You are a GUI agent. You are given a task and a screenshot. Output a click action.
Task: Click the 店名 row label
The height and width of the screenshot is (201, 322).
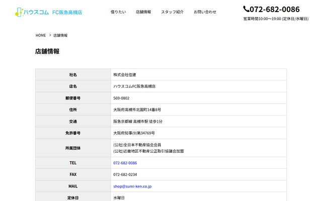point(73,86)
